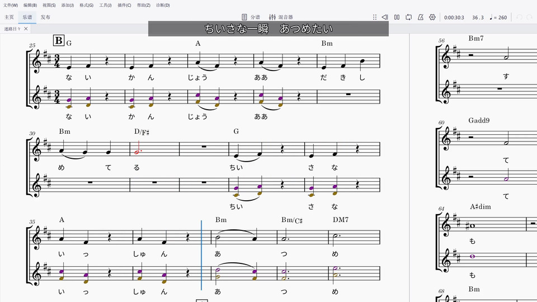Click measure number 35

click(x=32, y=222)
